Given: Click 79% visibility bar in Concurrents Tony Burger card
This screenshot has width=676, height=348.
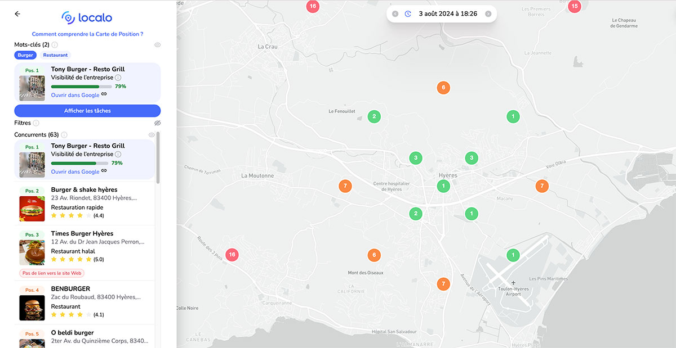Looking at the screenshot, I should (x=79, y=163).
